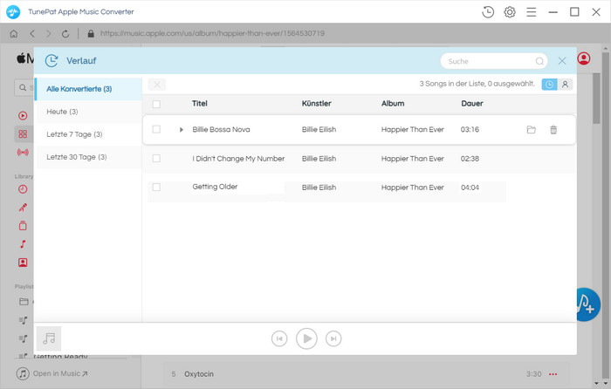Open Listen Now icon in Apple Music sidebar
The width and height of the screenshot is (611, 389).
(x=23, y=116)
